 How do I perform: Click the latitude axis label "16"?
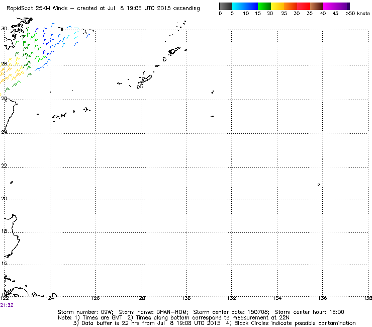click(x=4, y=263)
